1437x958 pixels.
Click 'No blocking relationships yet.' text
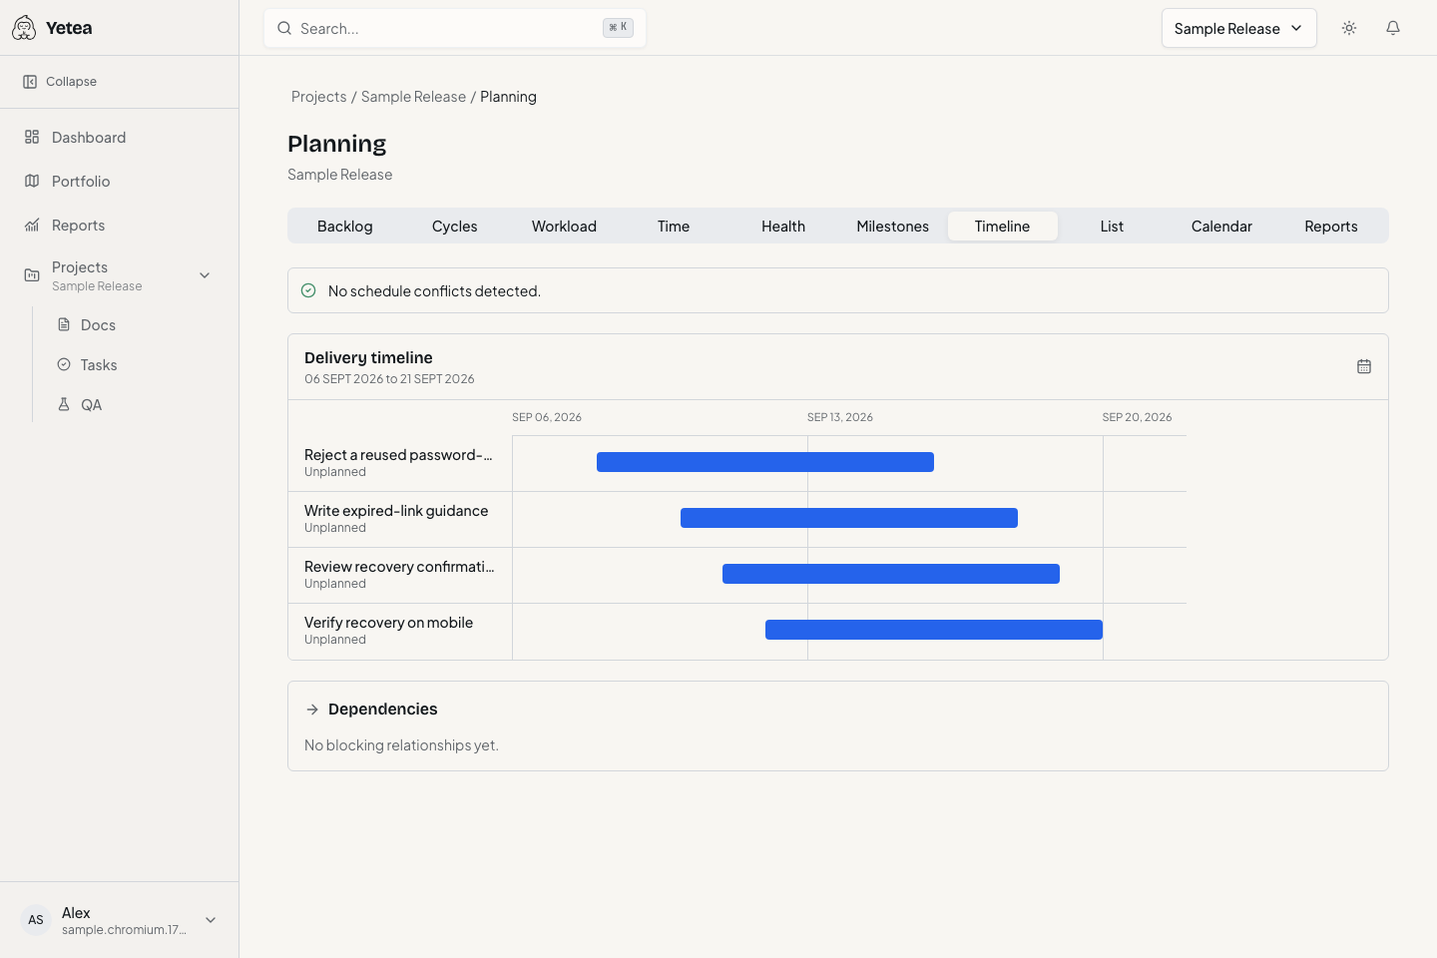401,745
